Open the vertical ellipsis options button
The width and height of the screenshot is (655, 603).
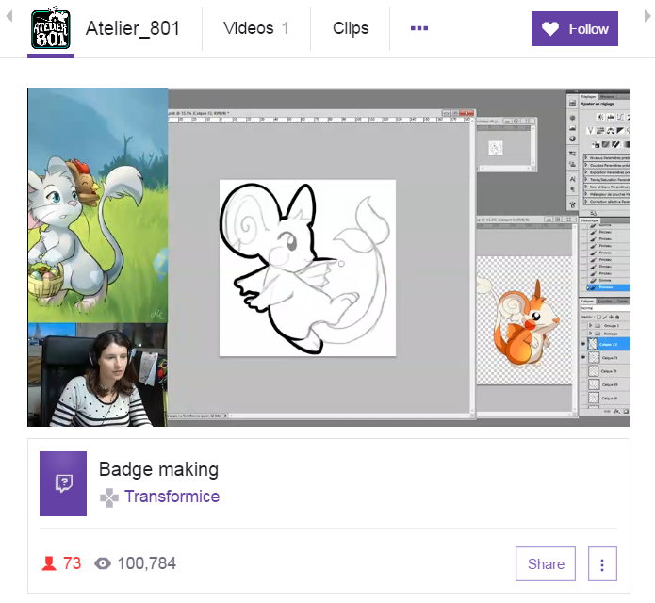[x=602, y=563]
